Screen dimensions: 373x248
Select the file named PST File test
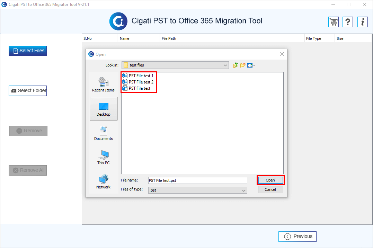click(136, 88)
